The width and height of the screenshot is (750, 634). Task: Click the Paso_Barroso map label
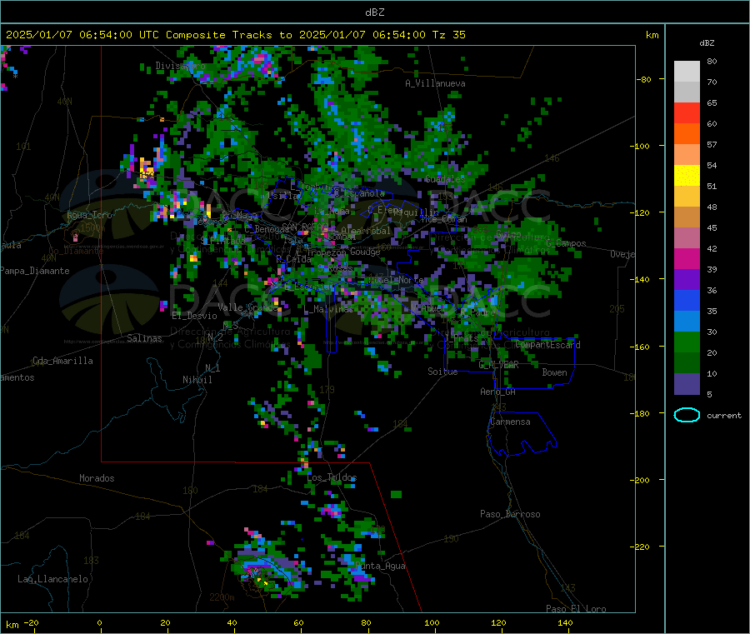coord(510,514)
